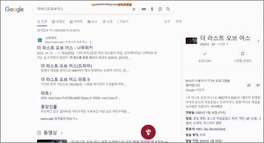
Task: Click the 나무위키 site favicon
Action: pos(40,40)
